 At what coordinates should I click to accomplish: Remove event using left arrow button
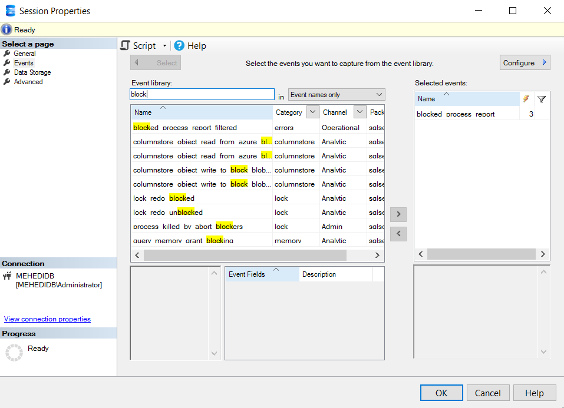click(398, 234)
